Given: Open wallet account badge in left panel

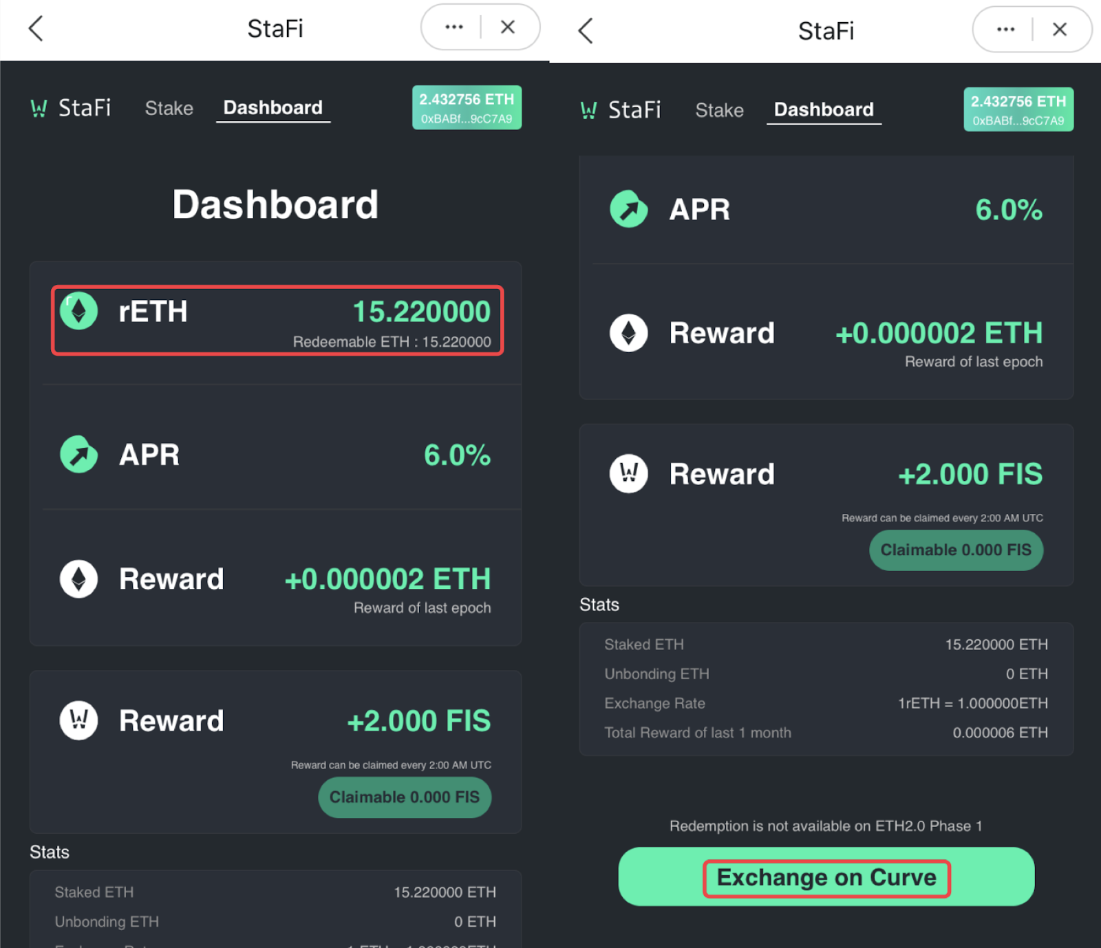Looking at the screenshot, I should [467, 107].
